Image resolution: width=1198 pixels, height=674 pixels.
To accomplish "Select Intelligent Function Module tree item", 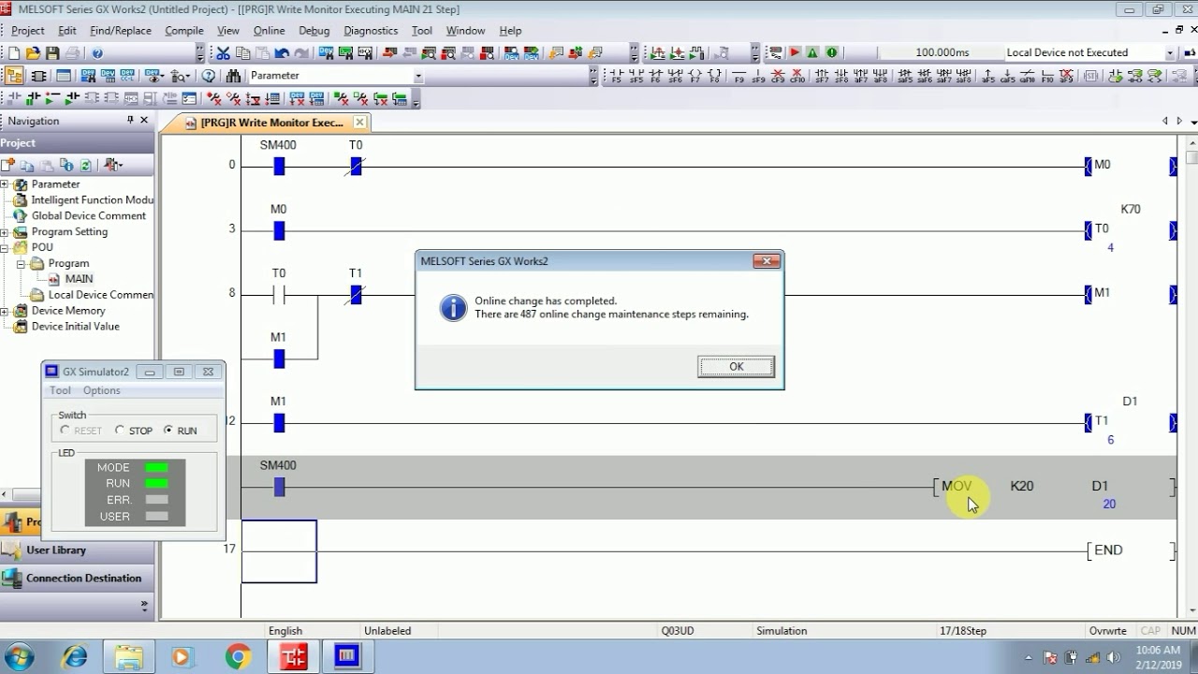I will click(x=92, y=200).
